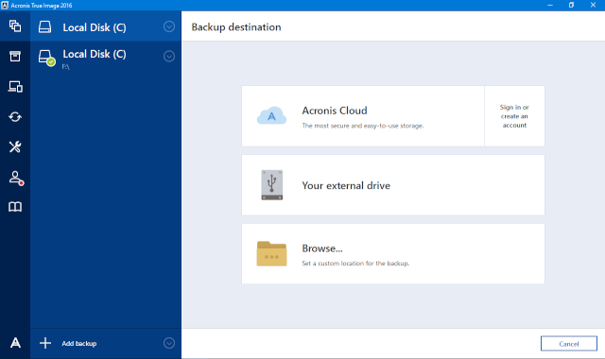Click the Acronis True Image title bar icon
605x359 pixels.
coord(5,5)
